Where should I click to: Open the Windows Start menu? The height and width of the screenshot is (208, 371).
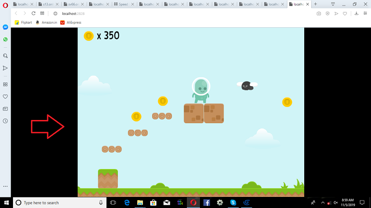pos(6,202)
